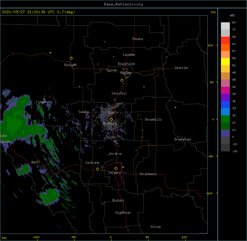Click the purple 39 dBZ legend swatch

point(225,97)
